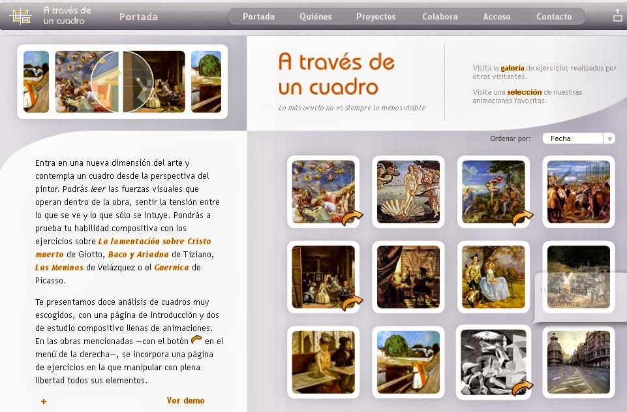Click the "Ordenar por:" label
627x412 pixels.
(510, 138)
